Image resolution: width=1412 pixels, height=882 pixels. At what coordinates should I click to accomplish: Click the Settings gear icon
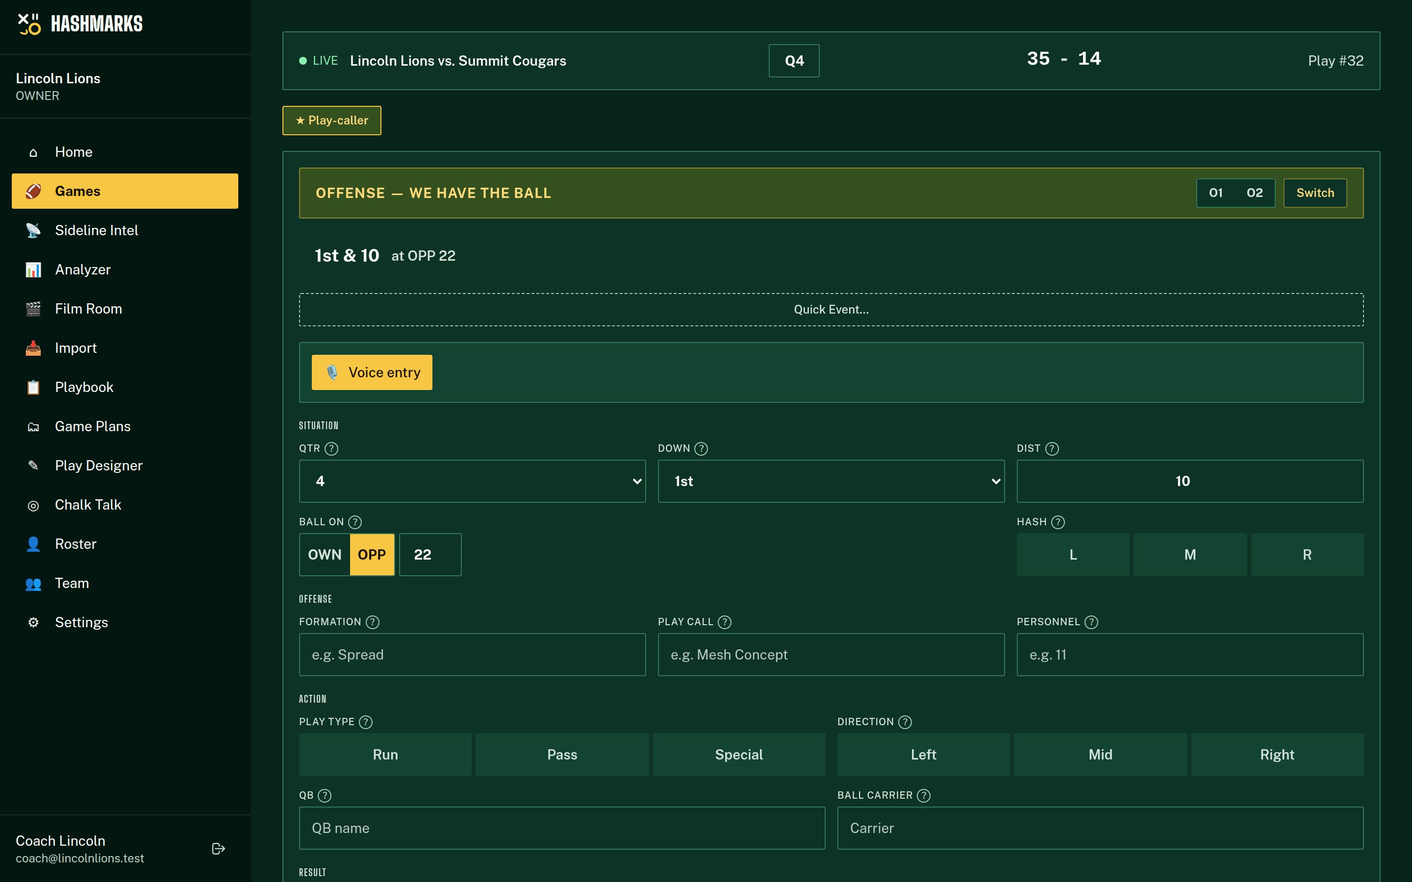(33, 622)
